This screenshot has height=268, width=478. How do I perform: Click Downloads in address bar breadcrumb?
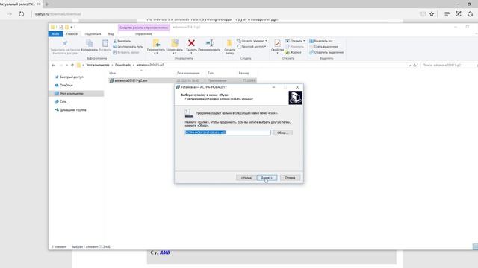point(122,65)
